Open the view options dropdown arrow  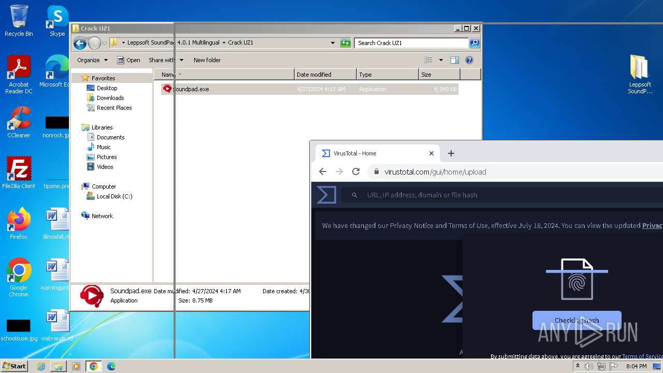pyautogui.click(x=441, y=60)
